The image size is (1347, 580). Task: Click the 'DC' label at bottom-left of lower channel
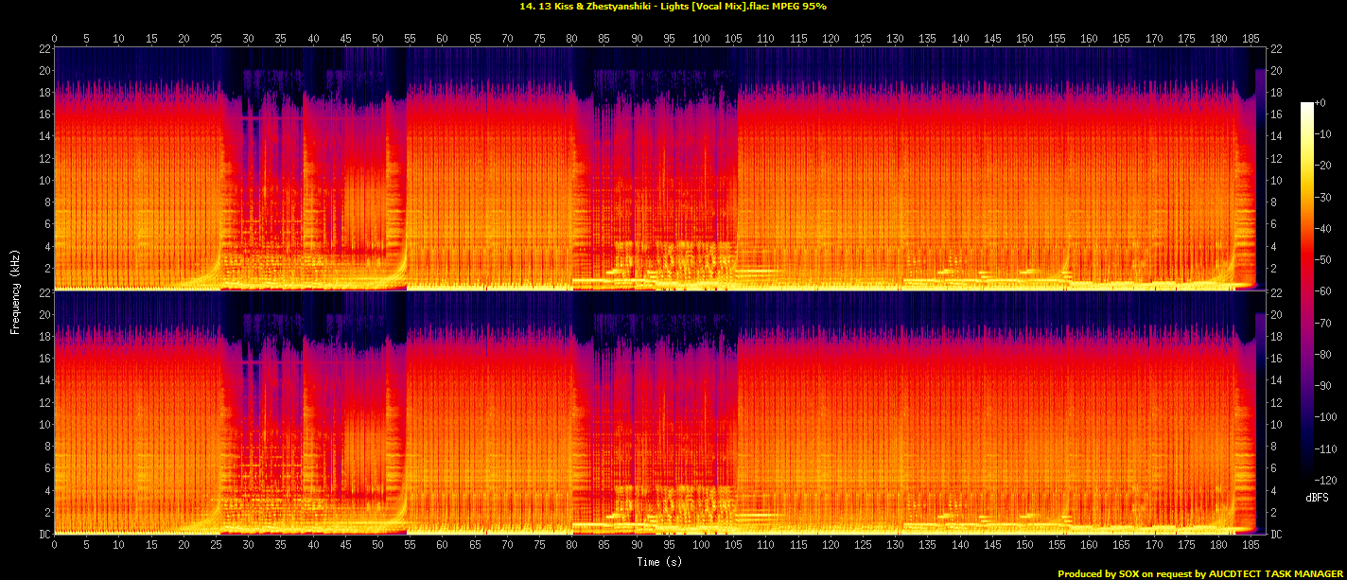[x=44, y=534]
